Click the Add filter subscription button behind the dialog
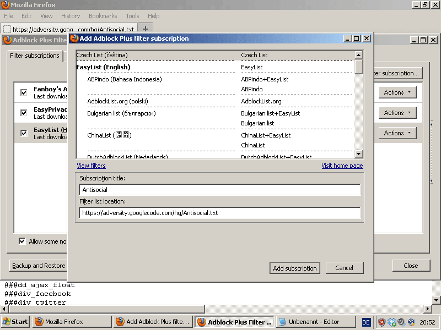 (x=397, y=73)
